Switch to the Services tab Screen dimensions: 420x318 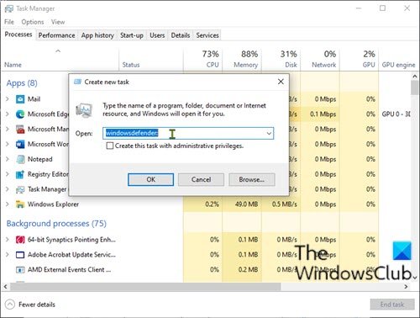click(207, 35)
